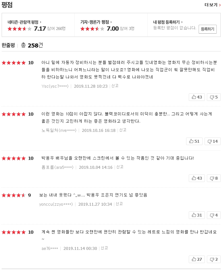Open the 한줄평 tab heading
Screen dimensions: 223x272
[8, 45]
